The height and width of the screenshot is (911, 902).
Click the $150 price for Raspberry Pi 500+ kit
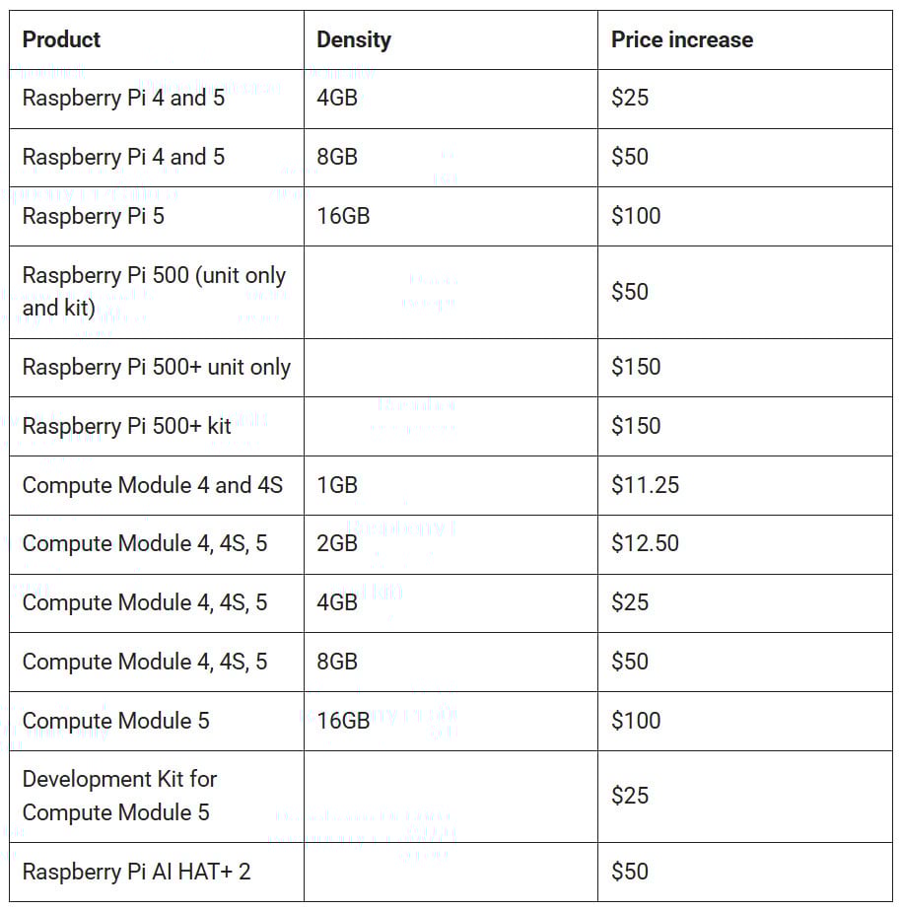coord(636,426)
